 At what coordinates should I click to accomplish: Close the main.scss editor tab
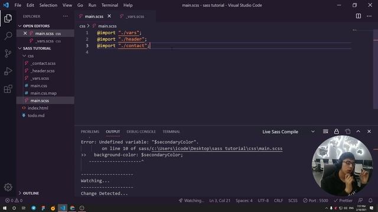(x=109, y=16)
